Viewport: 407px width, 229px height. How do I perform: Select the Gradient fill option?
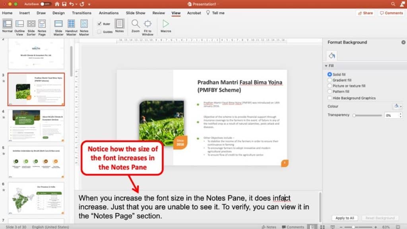[330, 80]
